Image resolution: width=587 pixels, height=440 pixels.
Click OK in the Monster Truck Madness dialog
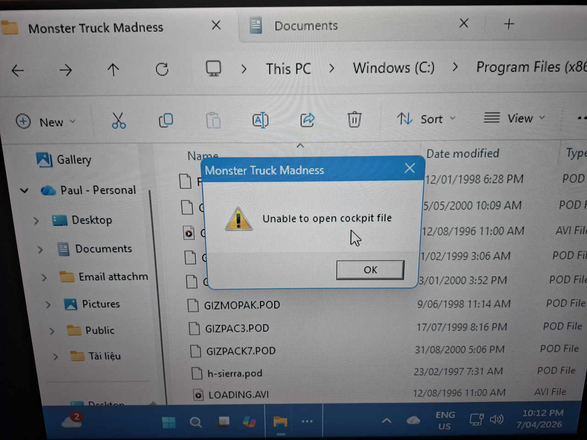click(370, 270)
